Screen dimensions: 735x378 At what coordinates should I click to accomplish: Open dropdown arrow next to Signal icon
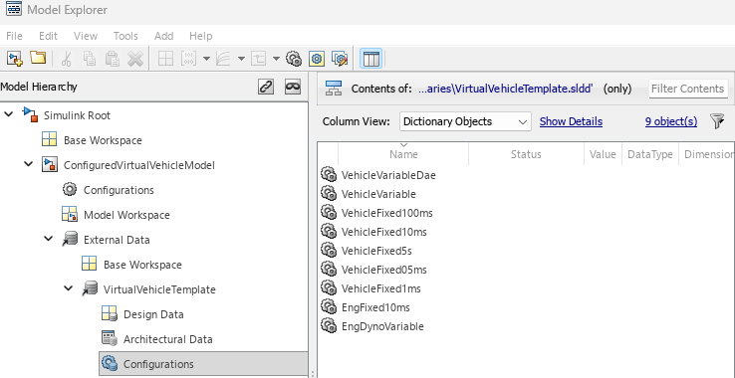click(241, 59)
